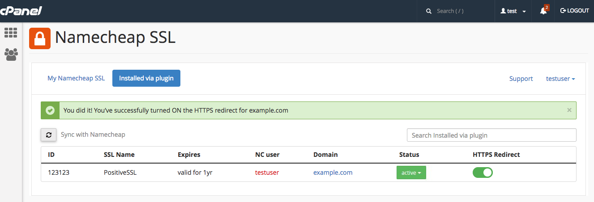Dismiss the success notification banner

tap(569, 110)
